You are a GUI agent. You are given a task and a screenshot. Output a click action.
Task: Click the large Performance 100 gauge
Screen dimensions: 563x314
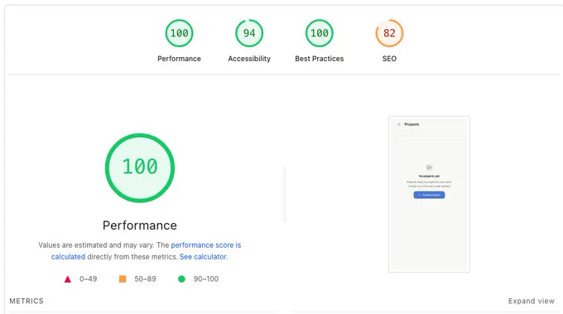(x=140, y=168)
